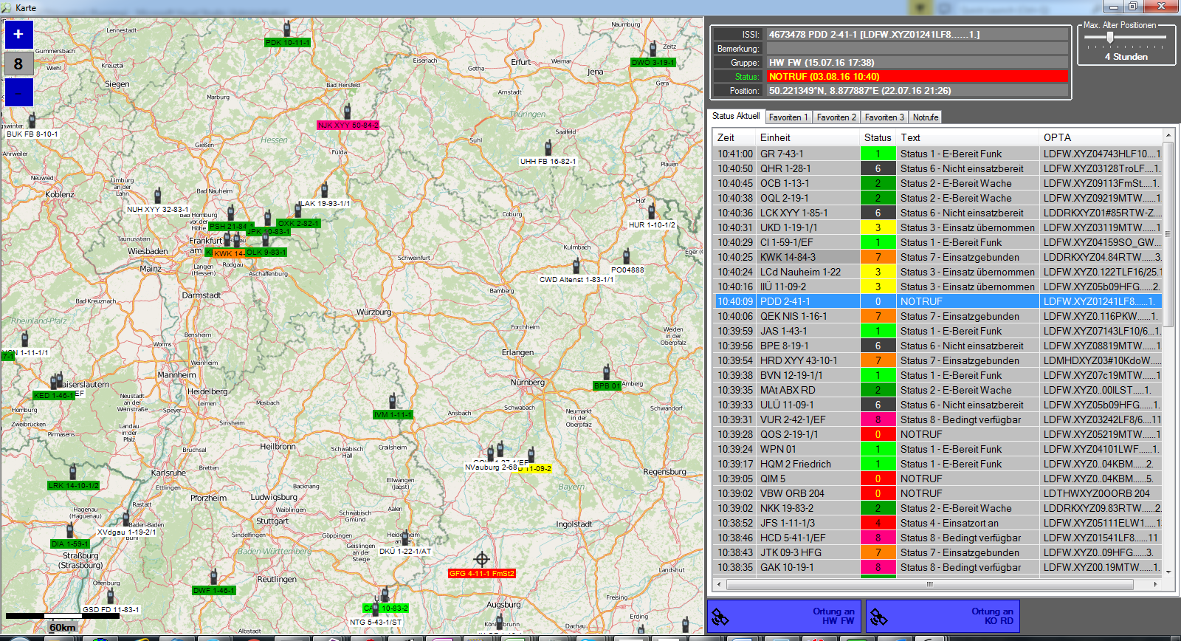The height and width of the screenshot is (641, 1181).
Task: Switch to the Favoriten 3 tab
Action: click(x=884, y=117)
